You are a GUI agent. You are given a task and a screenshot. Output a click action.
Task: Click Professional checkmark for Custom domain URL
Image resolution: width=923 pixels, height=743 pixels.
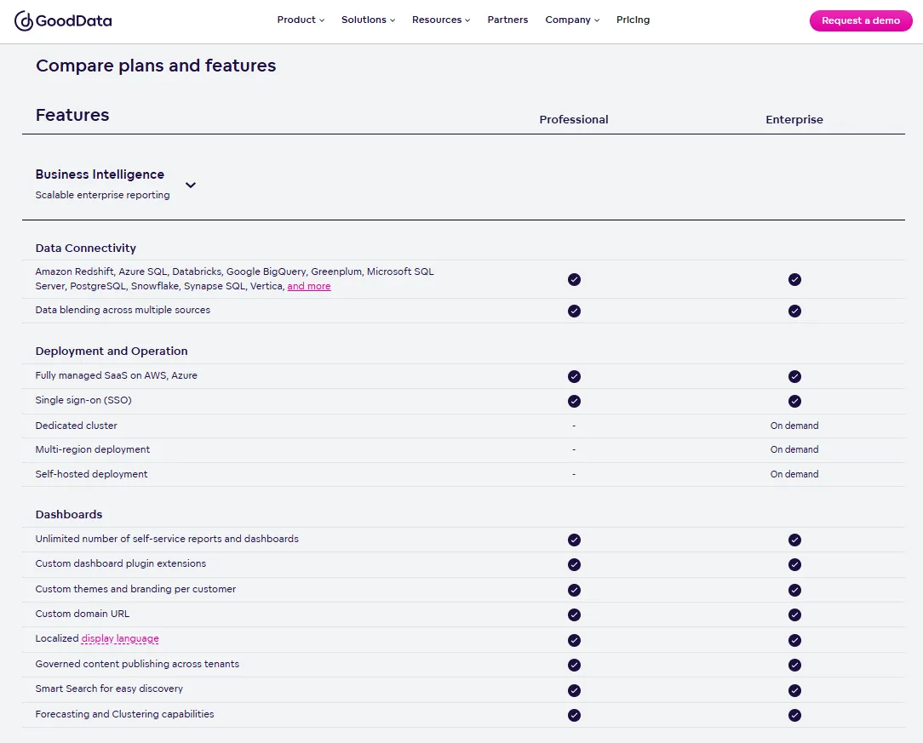coord(574,614)
